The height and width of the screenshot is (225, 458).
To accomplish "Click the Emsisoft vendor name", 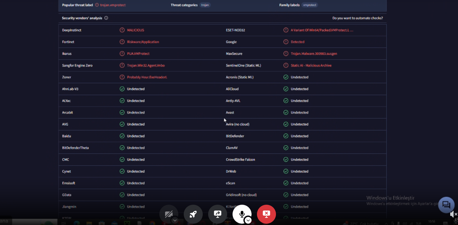I will (68, 183).
